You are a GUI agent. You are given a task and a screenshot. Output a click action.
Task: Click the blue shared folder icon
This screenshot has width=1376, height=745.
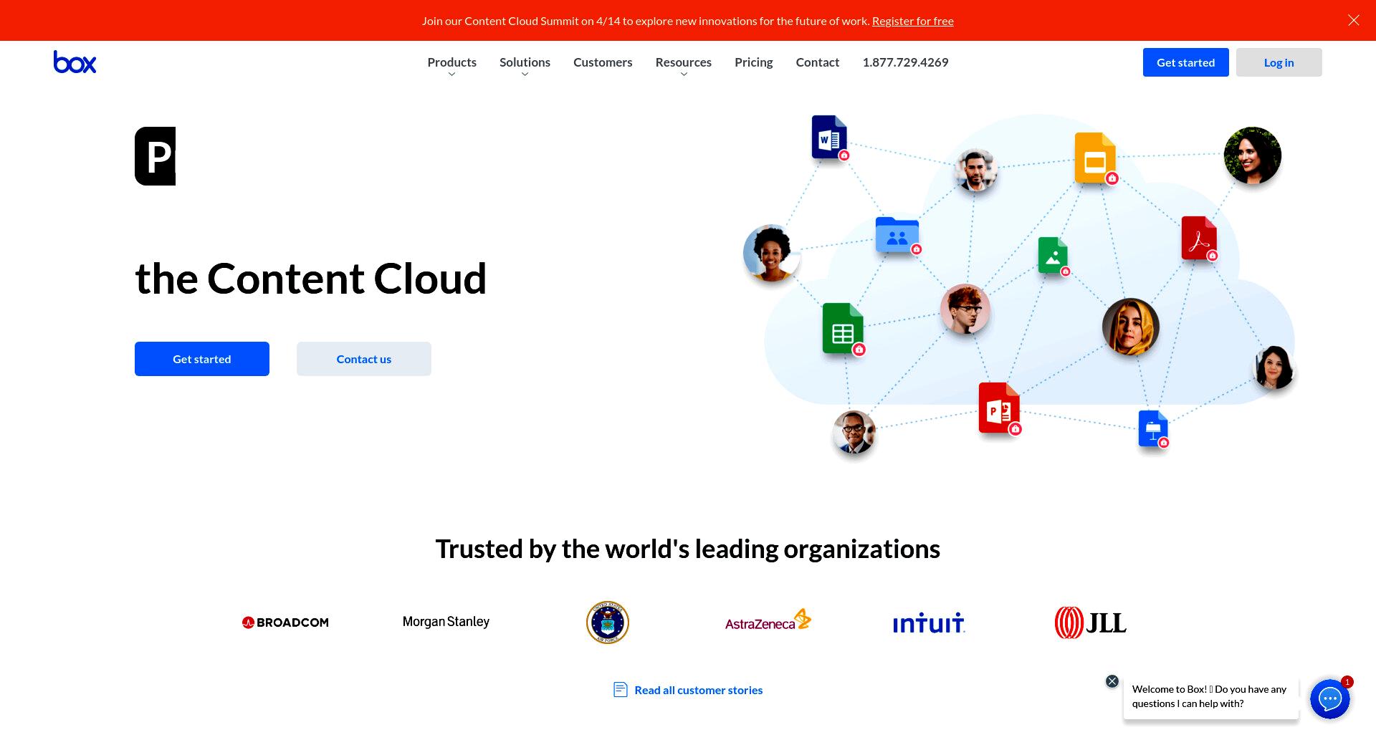coord(897,235)
